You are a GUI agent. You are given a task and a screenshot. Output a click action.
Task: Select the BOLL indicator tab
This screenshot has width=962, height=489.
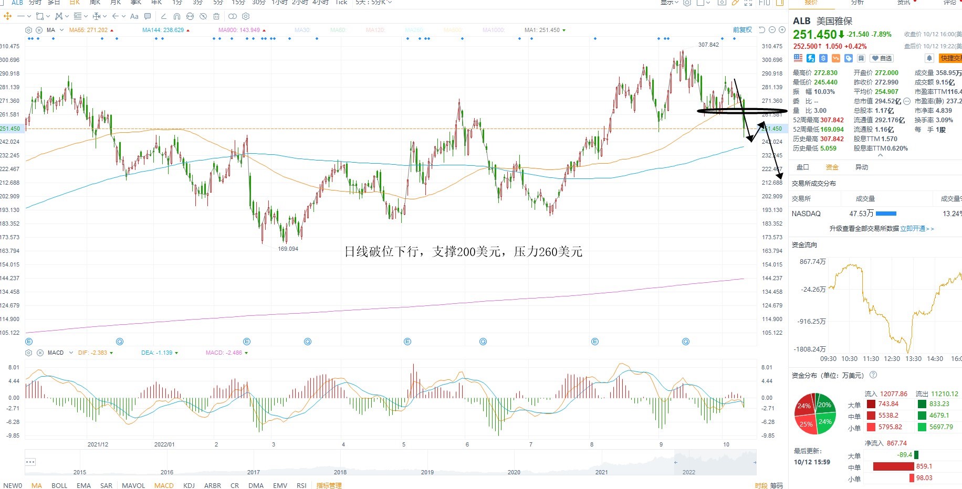(x=59, y=485)
